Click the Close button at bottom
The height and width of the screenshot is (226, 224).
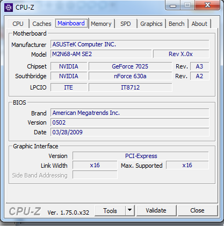coord(197,210)
